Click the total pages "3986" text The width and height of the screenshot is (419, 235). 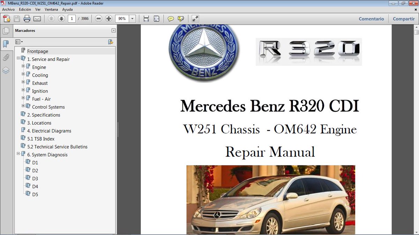click(x=84, y=19)
